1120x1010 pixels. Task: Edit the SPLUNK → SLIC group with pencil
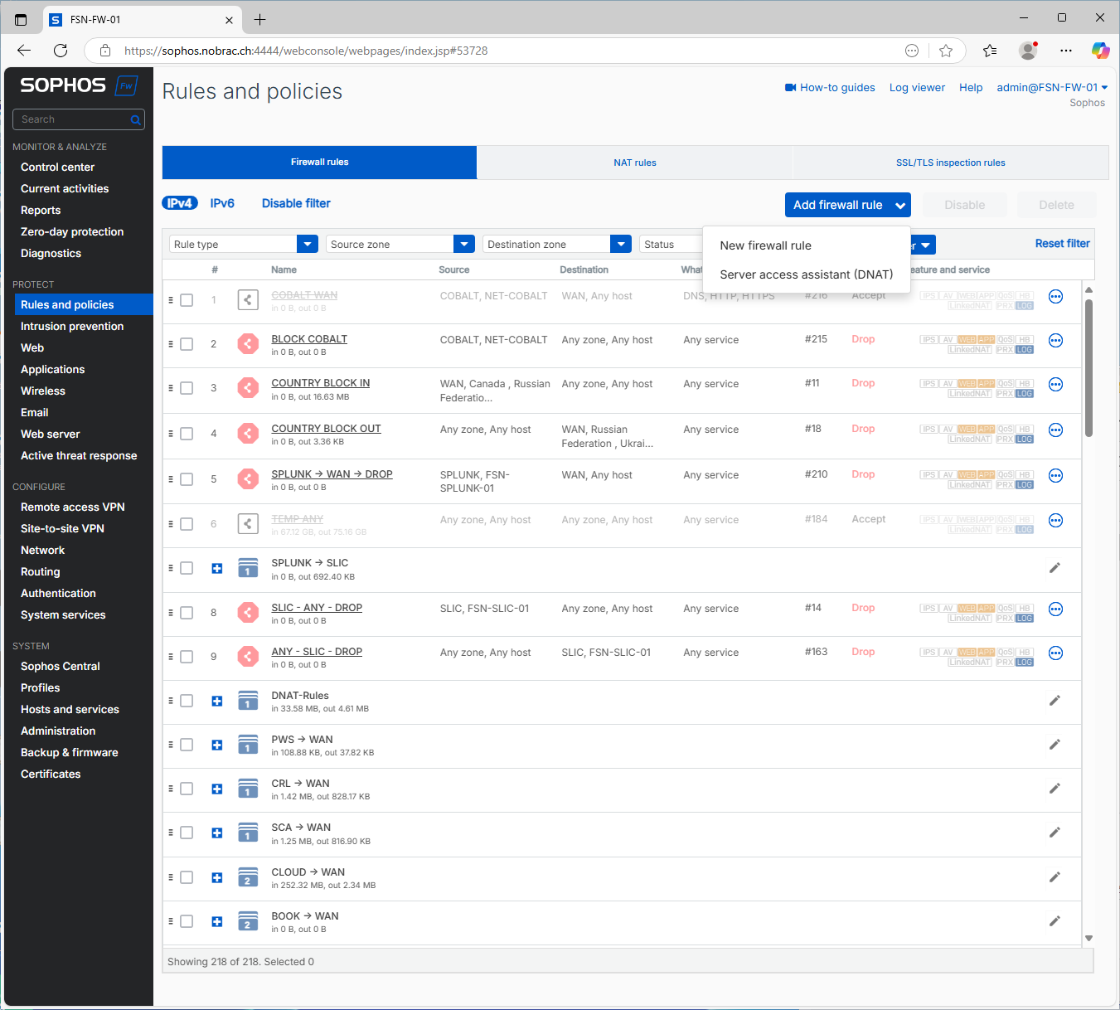1055,568
